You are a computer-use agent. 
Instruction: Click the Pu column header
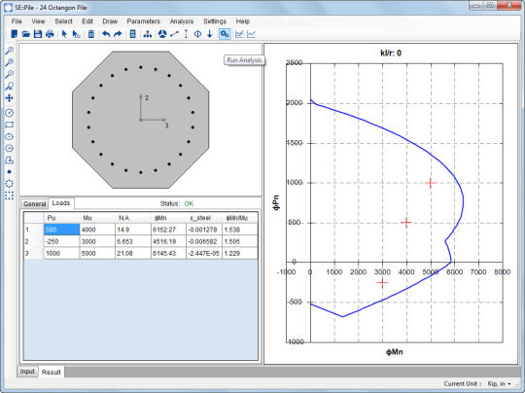tap(61, 218)
